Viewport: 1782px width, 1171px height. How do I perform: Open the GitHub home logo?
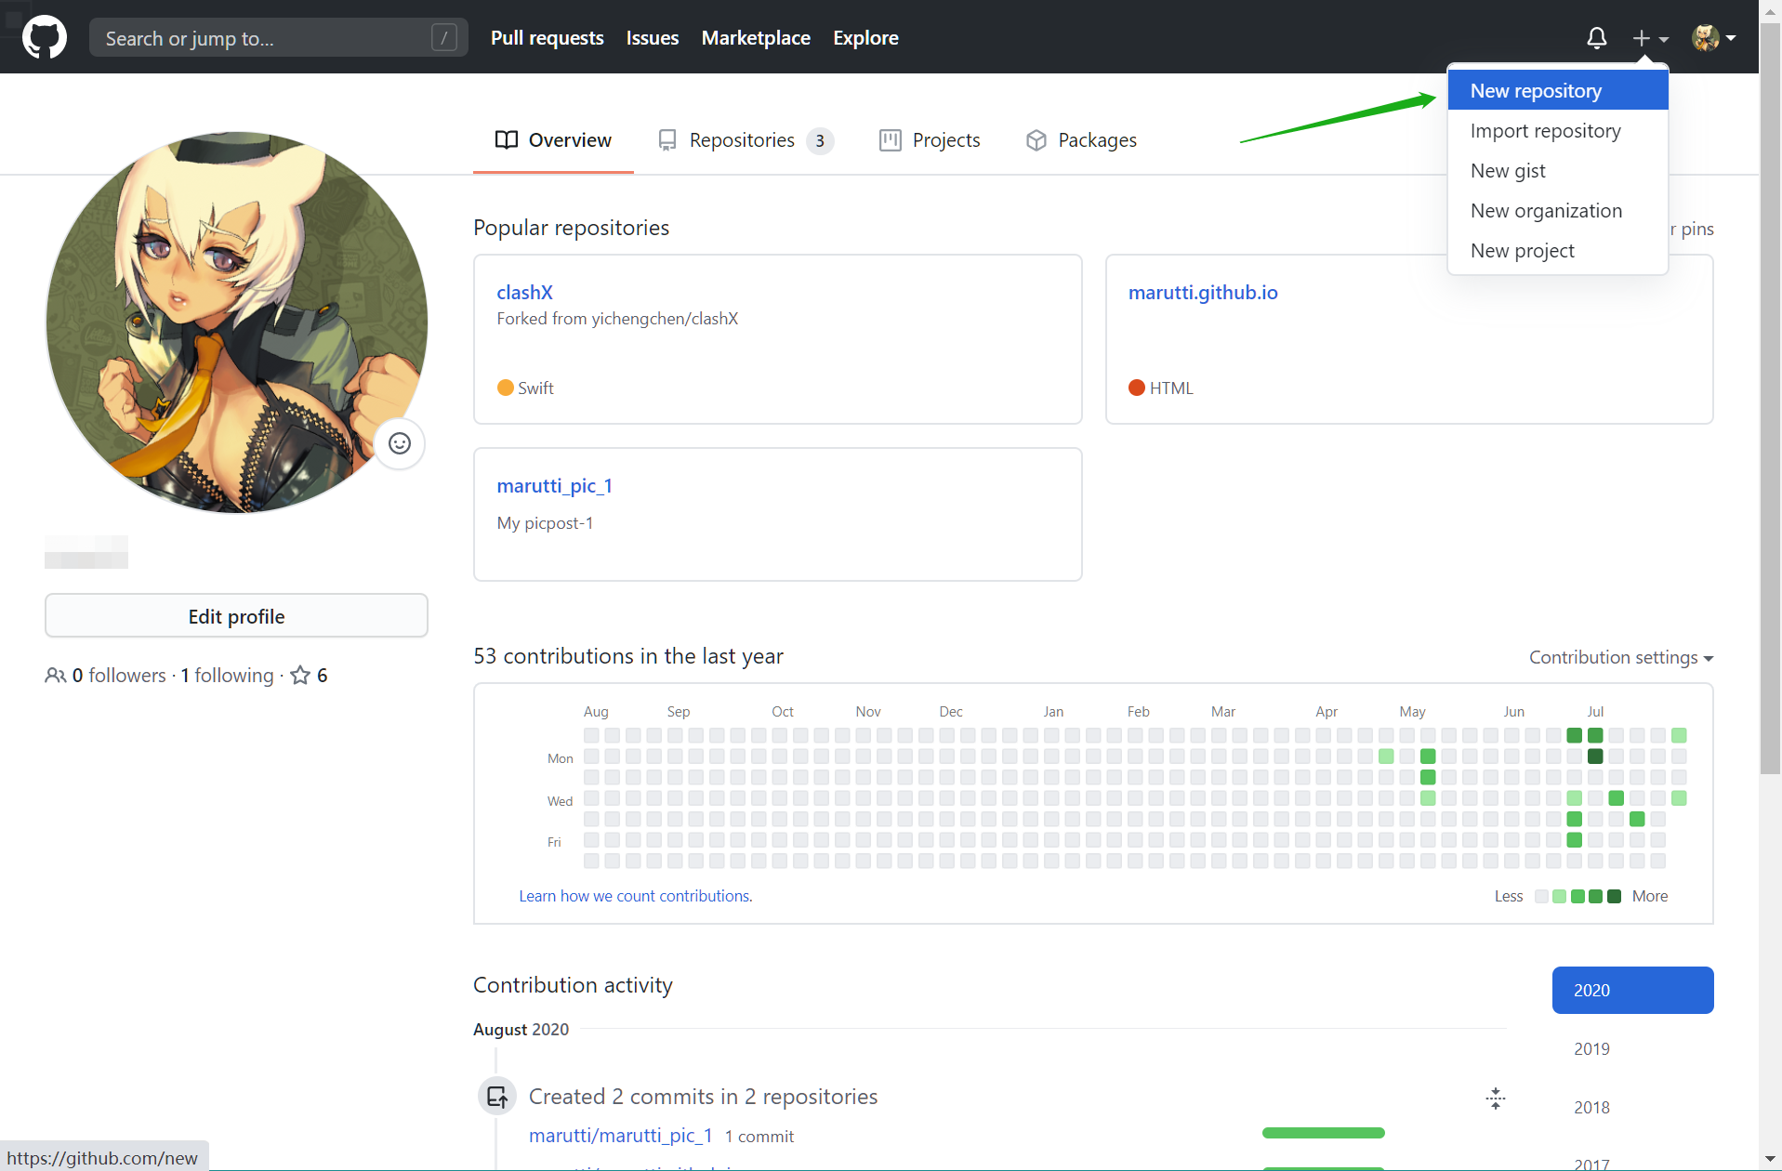[x=44, y=37]
